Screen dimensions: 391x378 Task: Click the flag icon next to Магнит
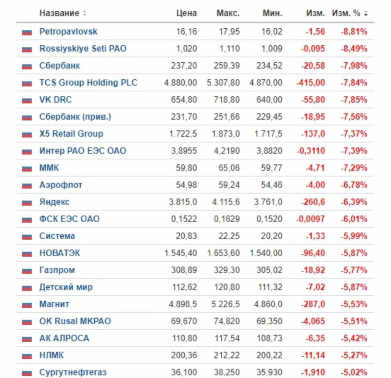tap(26, 304)
